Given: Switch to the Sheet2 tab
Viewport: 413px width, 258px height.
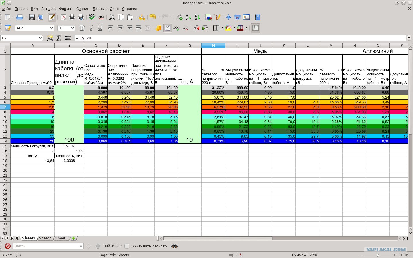Looking at the screenshot, I should (x=45, y=238).
